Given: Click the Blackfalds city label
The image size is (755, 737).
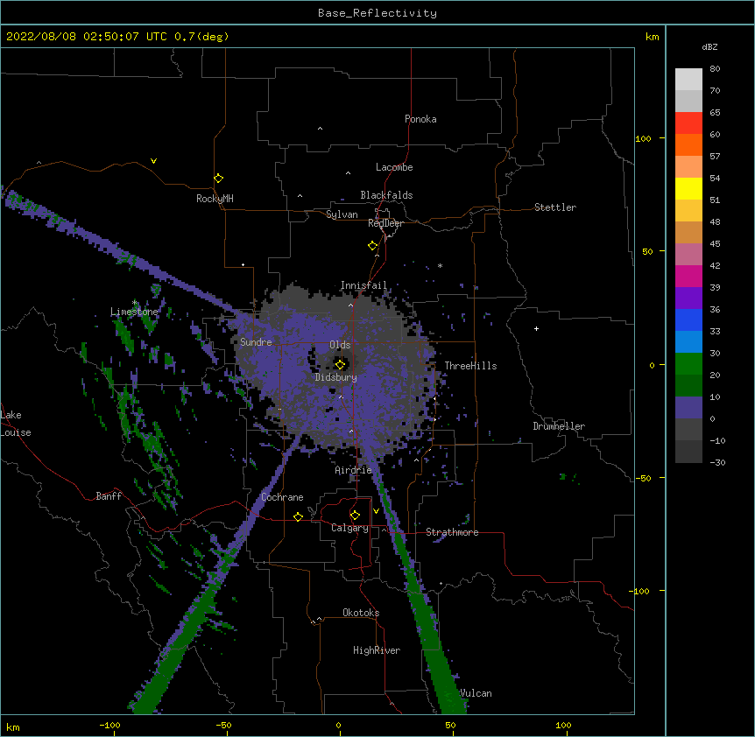Looking at the screenshot, I should click(x=386, y=195).
